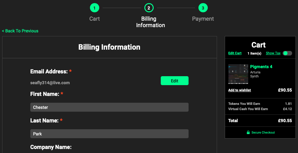Screen dimensions: 298x153
Task: Click the Total label in the cart
Action: 233,121
